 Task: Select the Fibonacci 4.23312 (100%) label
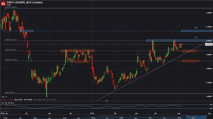point(11,7)
